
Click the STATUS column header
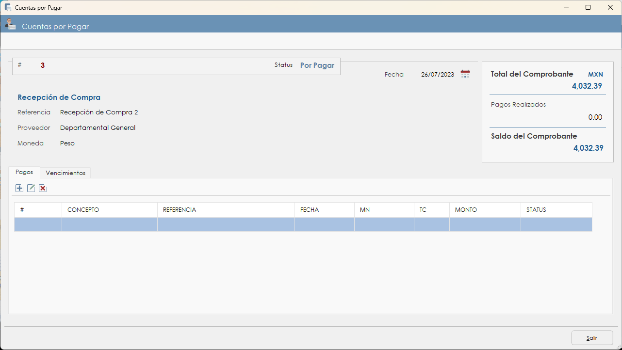point(556,210)
